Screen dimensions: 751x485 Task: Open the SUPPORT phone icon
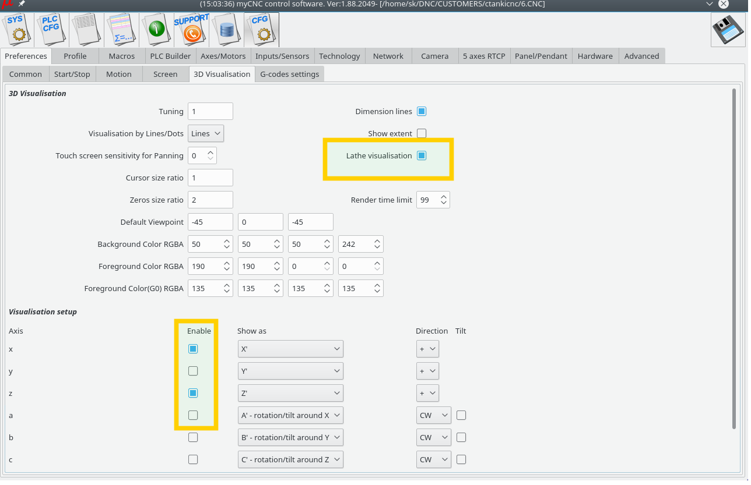[x=191, y=29]
